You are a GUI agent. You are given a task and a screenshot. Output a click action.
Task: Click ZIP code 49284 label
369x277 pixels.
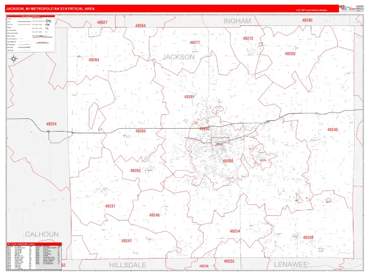pyautogui.click(x=93, y=60)
